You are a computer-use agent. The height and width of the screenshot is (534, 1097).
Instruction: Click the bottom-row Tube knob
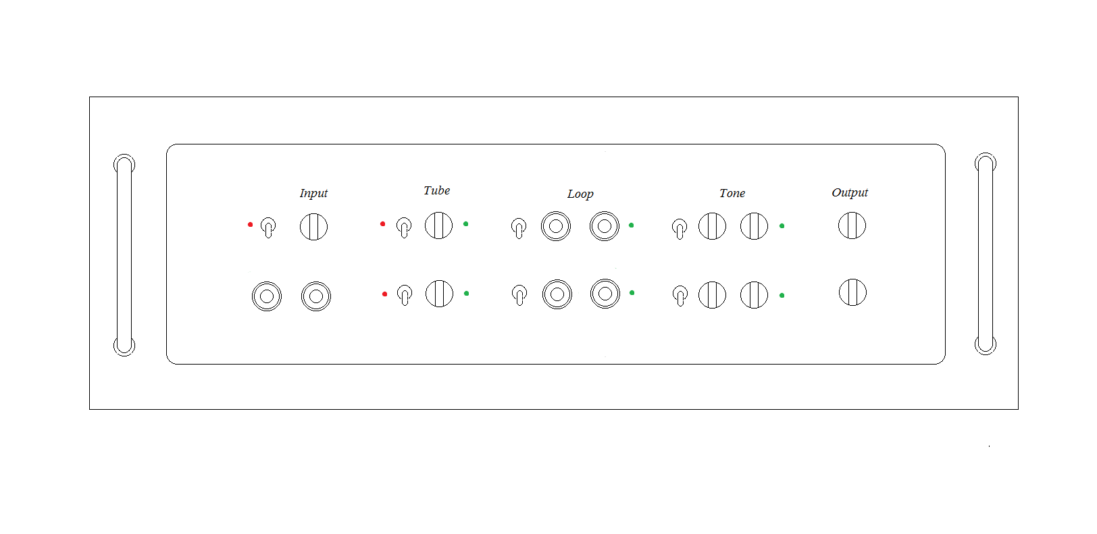[x=440, y=294]
